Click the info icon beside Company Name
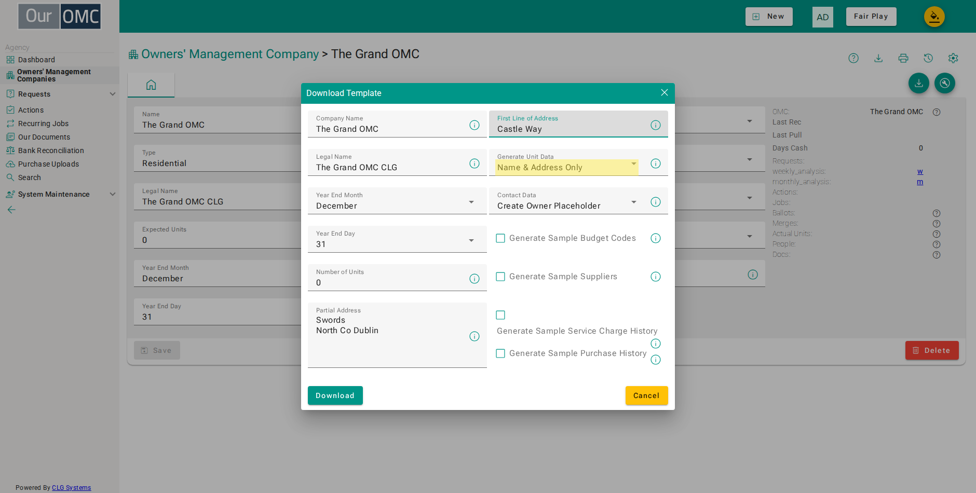This screenshot has height=493, width=976. click(475, 125)
